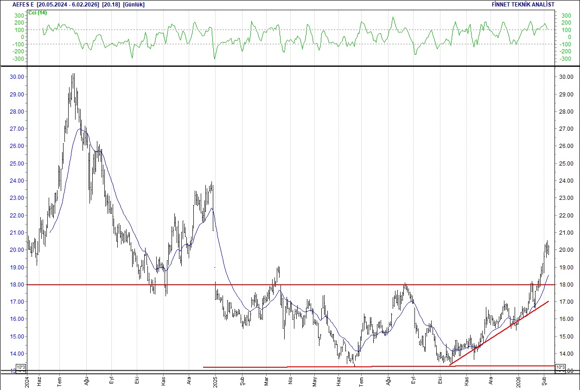580x390 pixels.
Task: Click the 2025 label on the time axis
Action: (217, 381)
